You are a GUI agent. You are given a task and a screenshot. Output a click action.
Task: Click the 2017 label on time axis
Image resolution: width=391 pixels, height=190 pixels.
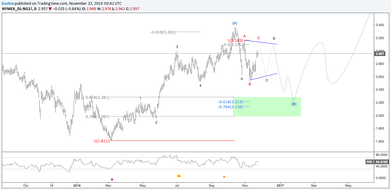pyautogui.click(x=280, y=186)
